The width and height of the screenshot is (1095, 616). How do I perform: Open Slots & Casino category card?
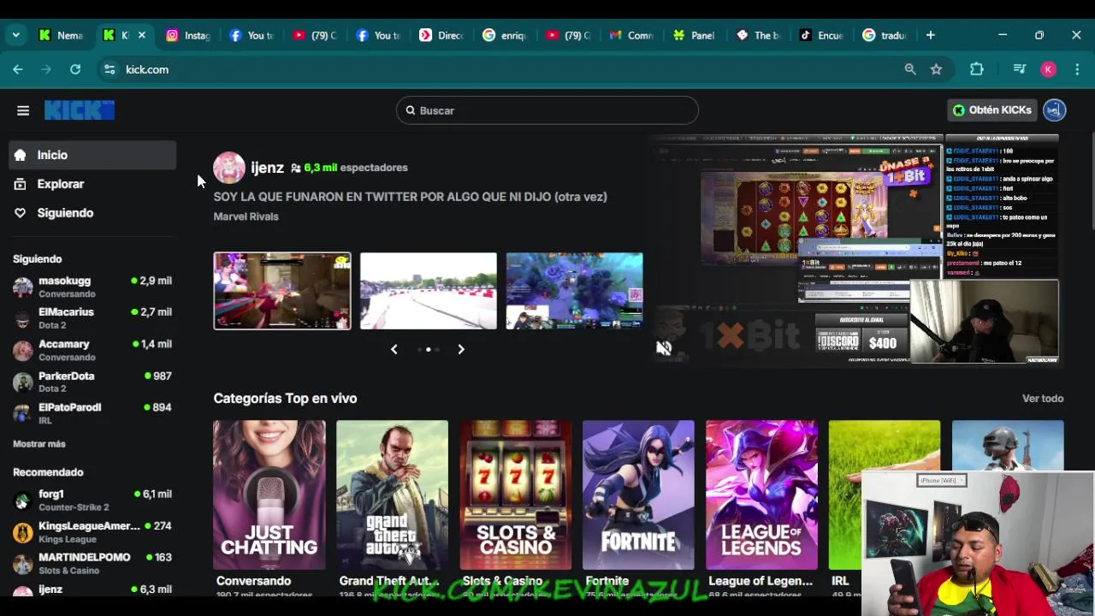click(515, 495)
